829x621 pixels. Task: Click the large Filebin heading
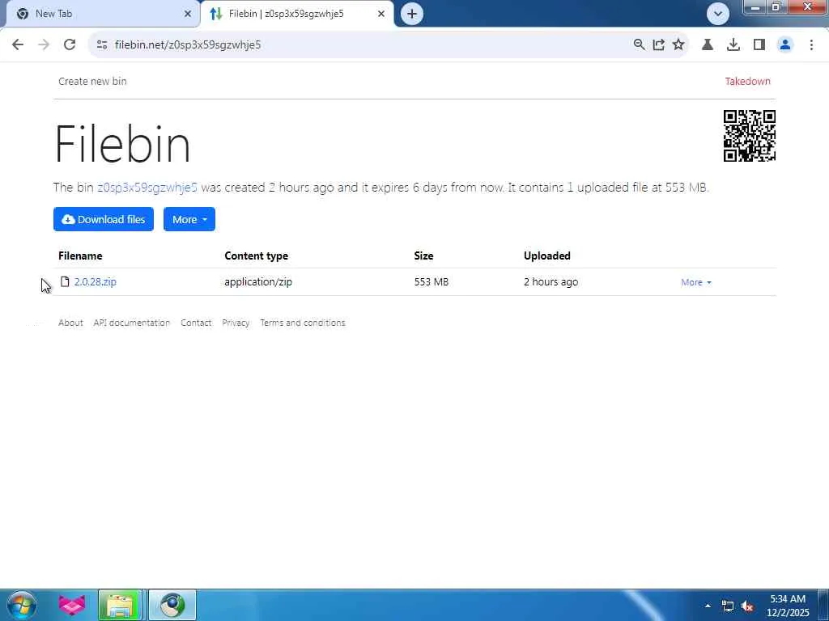pyautogui.click(x=122, y=144)
